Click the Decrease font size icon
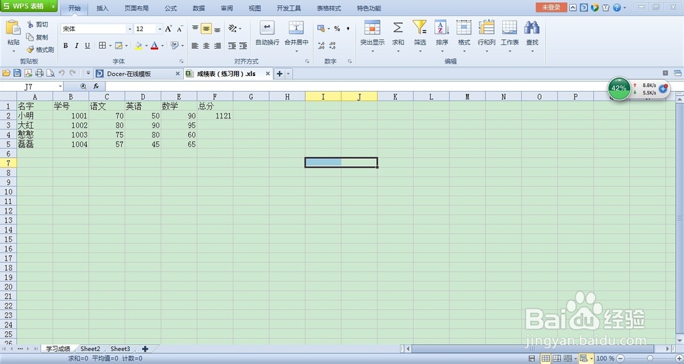This screenshot has height=364, width=684. pyautogui.click(x=180, y=29)
